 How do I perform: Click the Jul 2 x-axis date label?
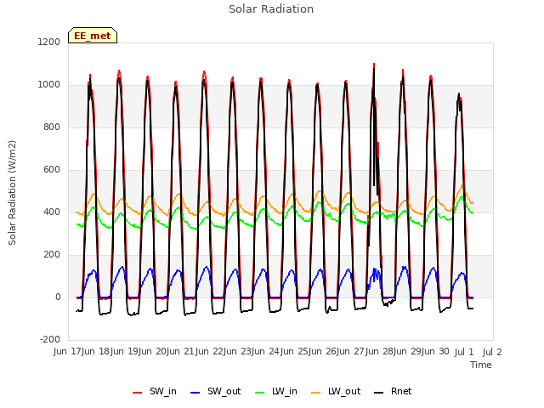492,352
